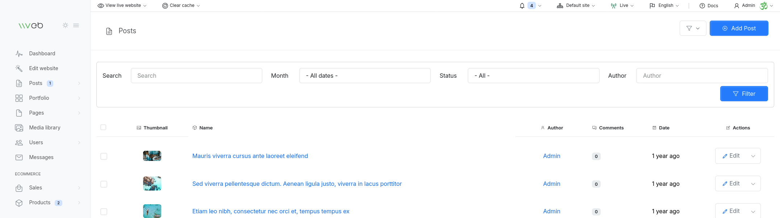Click the notification bell icon
The height and width of the screenshot is (218, 780).
pyautogui.click(x=522, y=6)
